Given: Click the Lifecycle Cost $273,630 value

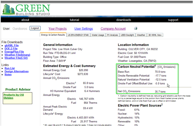Looking at the screenshot, I should (x=83, y=74).
